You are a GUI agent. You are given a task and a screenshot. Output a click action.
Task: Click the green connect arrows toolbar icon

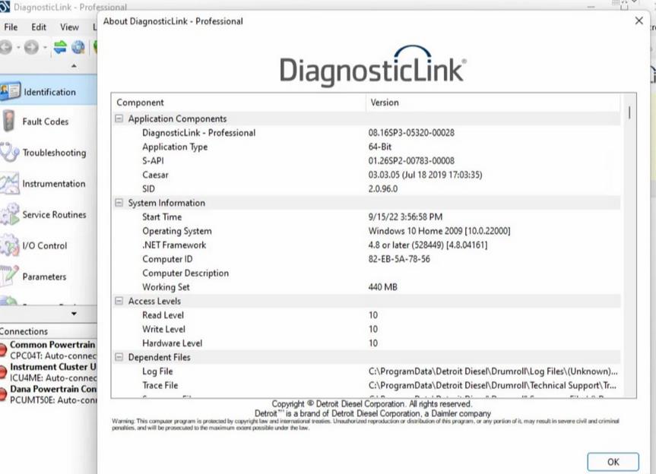point(60,47)
